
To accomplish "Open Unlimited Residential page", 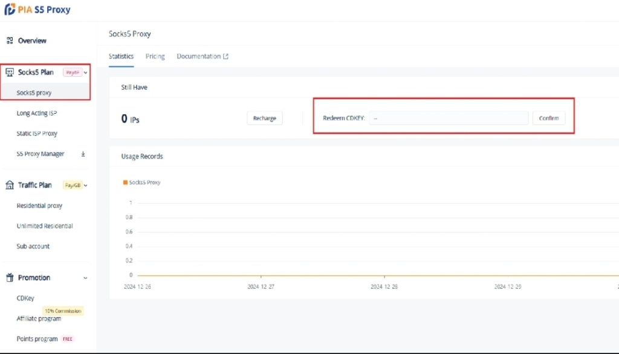I will tap(45, 226).
